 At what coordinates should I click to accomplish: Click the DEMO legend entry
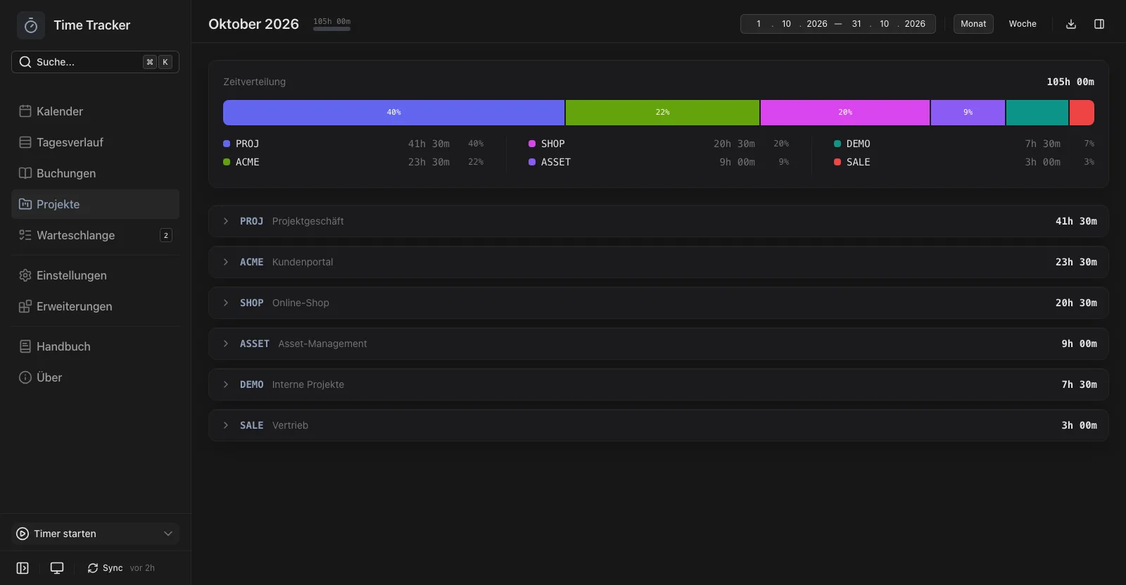[x=964, y=144]
